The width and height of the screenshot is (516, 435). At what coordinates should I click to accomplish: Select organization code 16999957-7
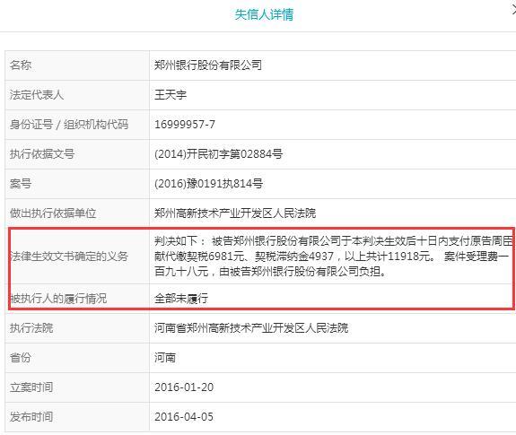click(185, 125)
